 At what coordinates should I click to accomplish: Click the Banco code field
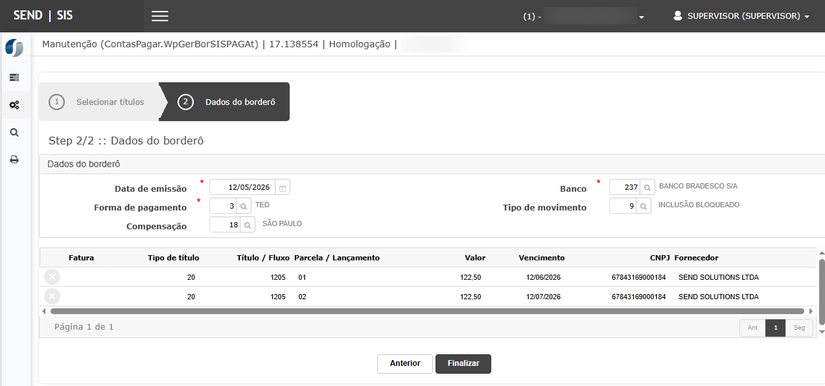(625, 187)
